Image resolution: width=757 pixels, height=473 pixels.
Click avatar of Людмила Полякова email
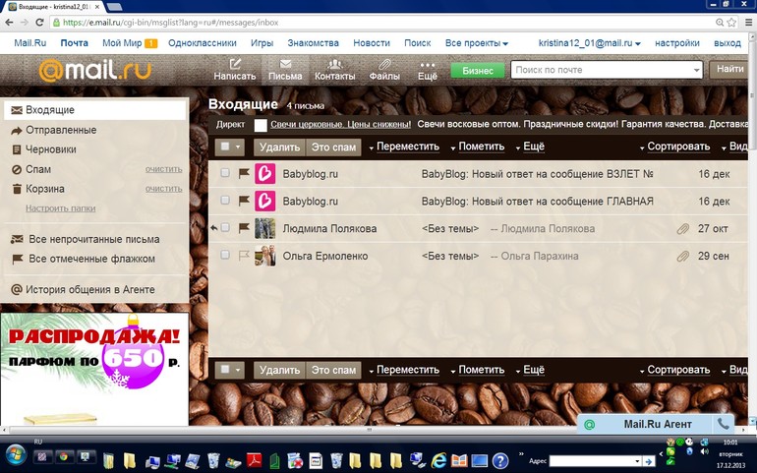coord(265,228)
